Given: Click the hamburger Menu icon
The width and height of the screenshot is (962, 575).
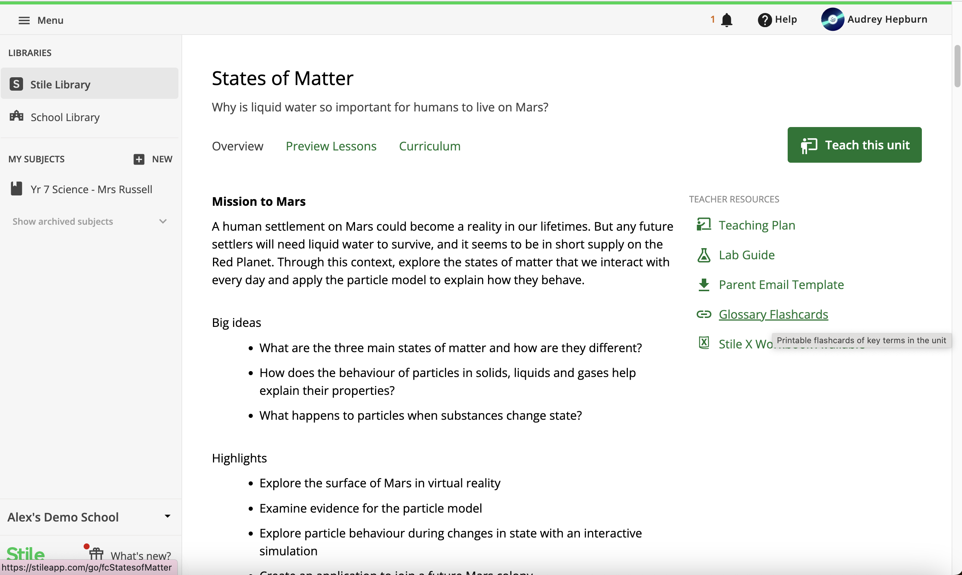Looking at the screenshot, I should (x=24, y=20).
